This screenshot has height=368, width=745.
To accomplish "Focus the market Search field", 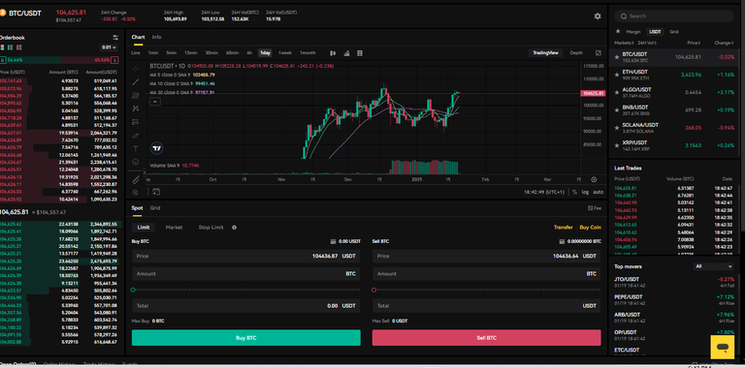I will point(674,16).
